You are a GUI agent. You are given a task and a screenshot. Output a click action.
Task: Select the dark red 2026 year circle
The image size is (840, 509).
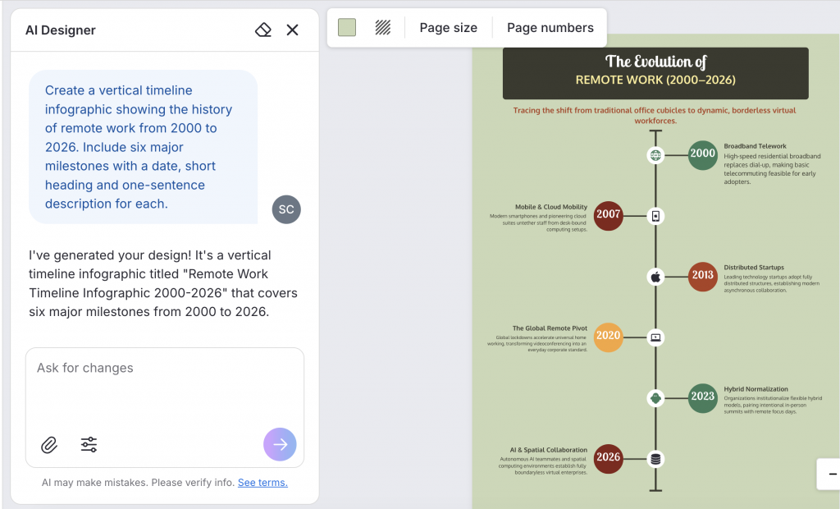(609, 459)
